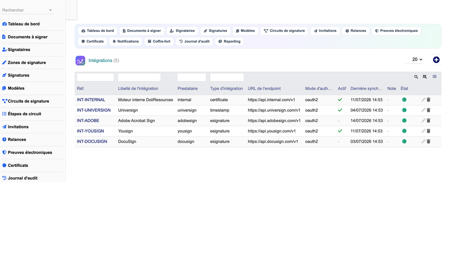Edit the INT-YOUSIGN row via pencil icon

point(423,131)
